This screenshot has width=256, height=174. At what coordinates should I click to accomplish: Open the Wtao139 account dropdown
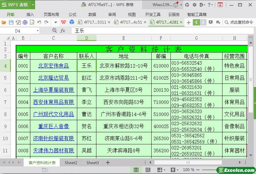pyautogui.click(x=181, y=5)
